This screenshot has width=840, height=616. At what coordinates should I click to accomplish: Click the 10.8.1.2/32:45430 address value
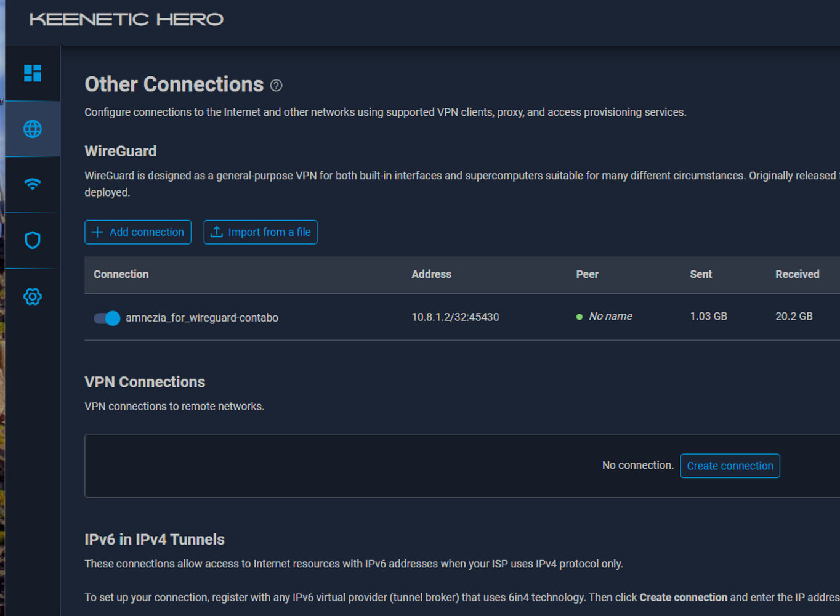[455, 317]
